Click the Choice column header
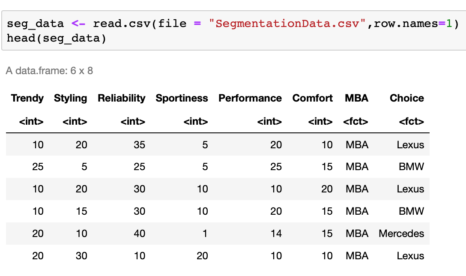This screenshot has height=276, width=466. [x=407, y=98]
